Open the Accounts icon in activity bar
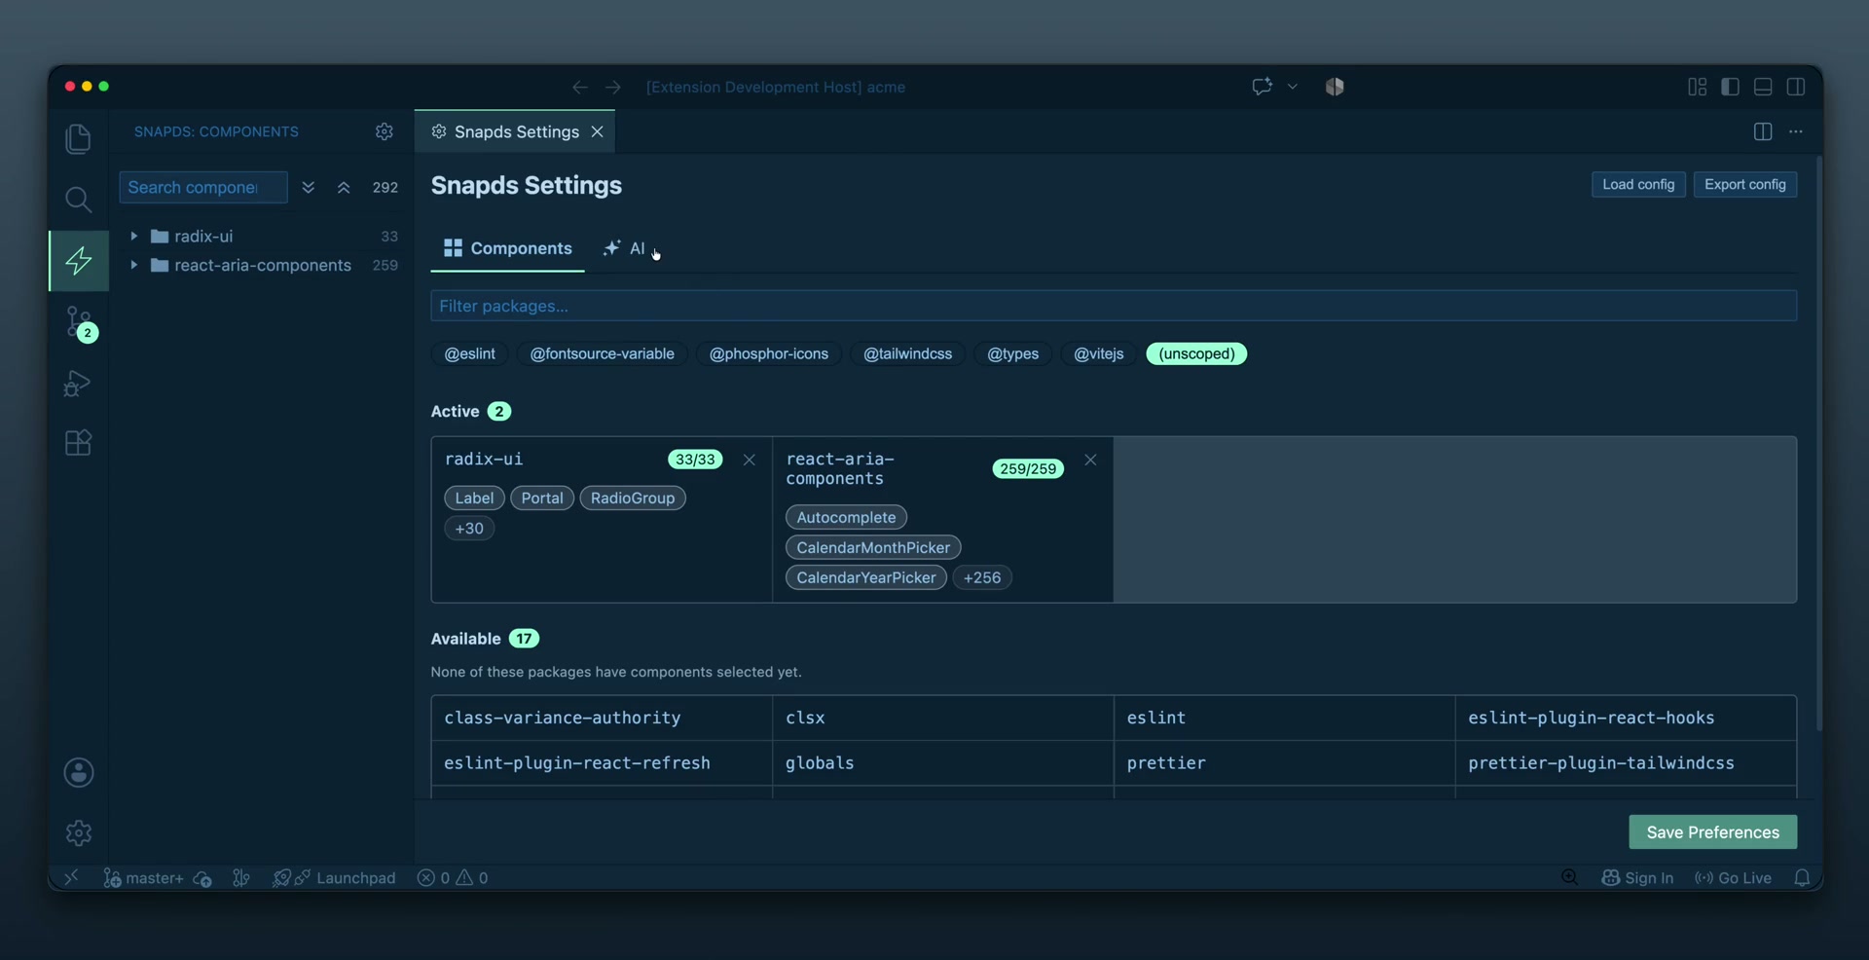This screenshot has height=960, width=1869. (x=78, y=772)
